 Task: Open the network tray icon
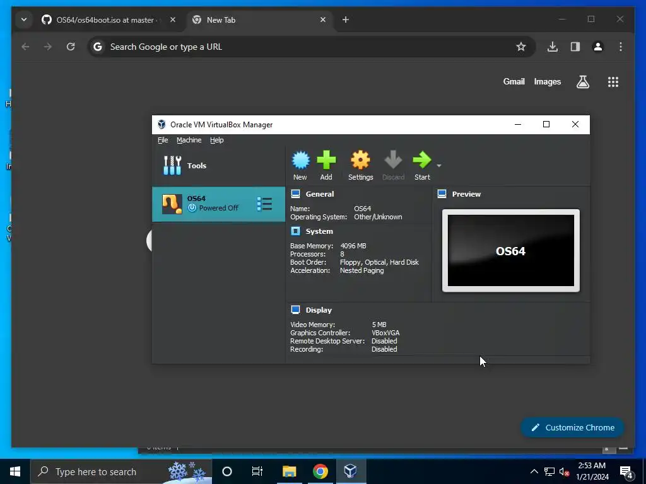click(549, 471)
